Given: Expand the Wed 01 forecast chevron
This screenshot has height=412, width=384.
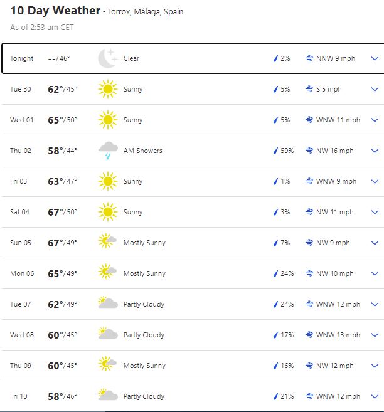Looking at the screenshot, I should pyautogui.click(x=375, y=120).
